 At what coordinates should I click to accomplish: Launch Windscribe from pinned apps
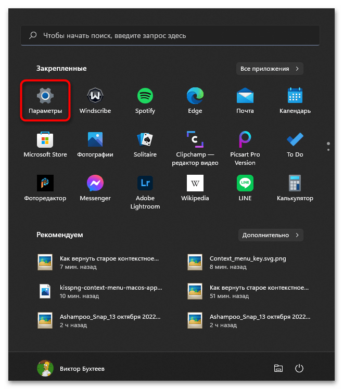point(95,100)
